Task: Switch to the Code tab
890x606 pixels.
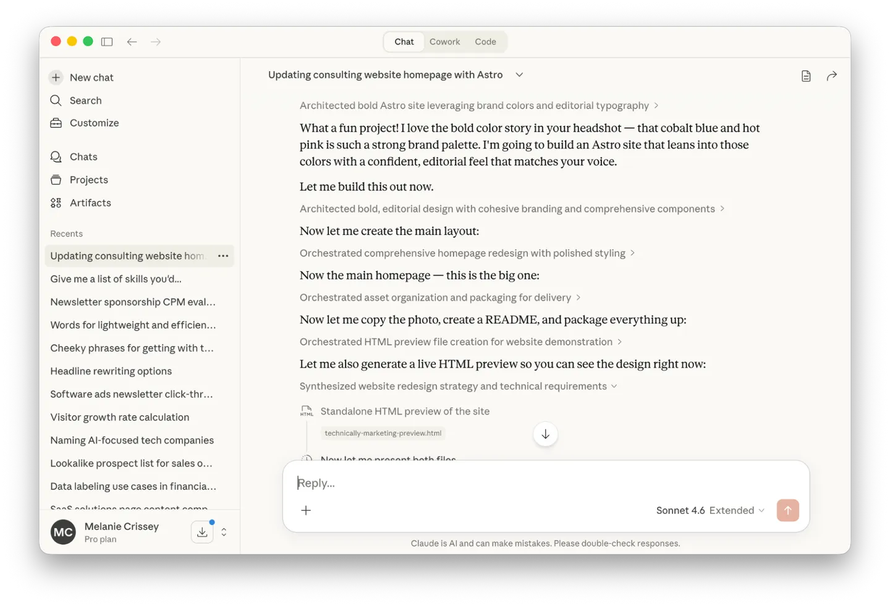Action: pos(485,42)
